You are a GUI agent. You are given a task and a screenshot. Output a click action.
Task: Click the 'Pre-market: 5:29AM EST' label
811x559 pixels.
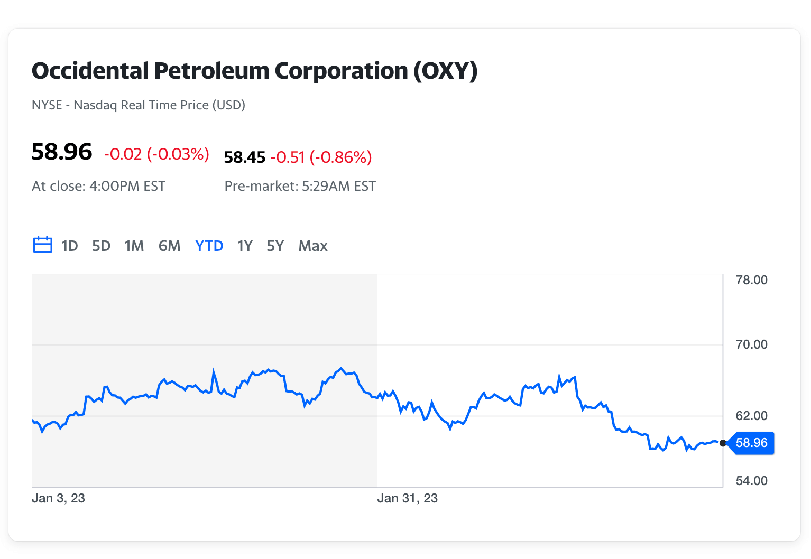300,186
